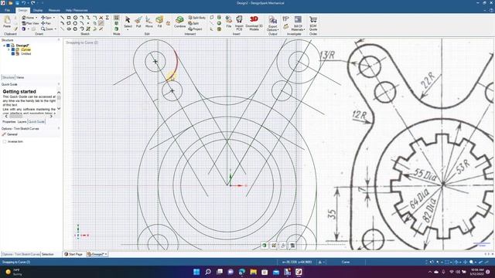Viewport: 495px width, 278px height.
Task: Toggle Inverse trim checkbox
Action: 5,141
